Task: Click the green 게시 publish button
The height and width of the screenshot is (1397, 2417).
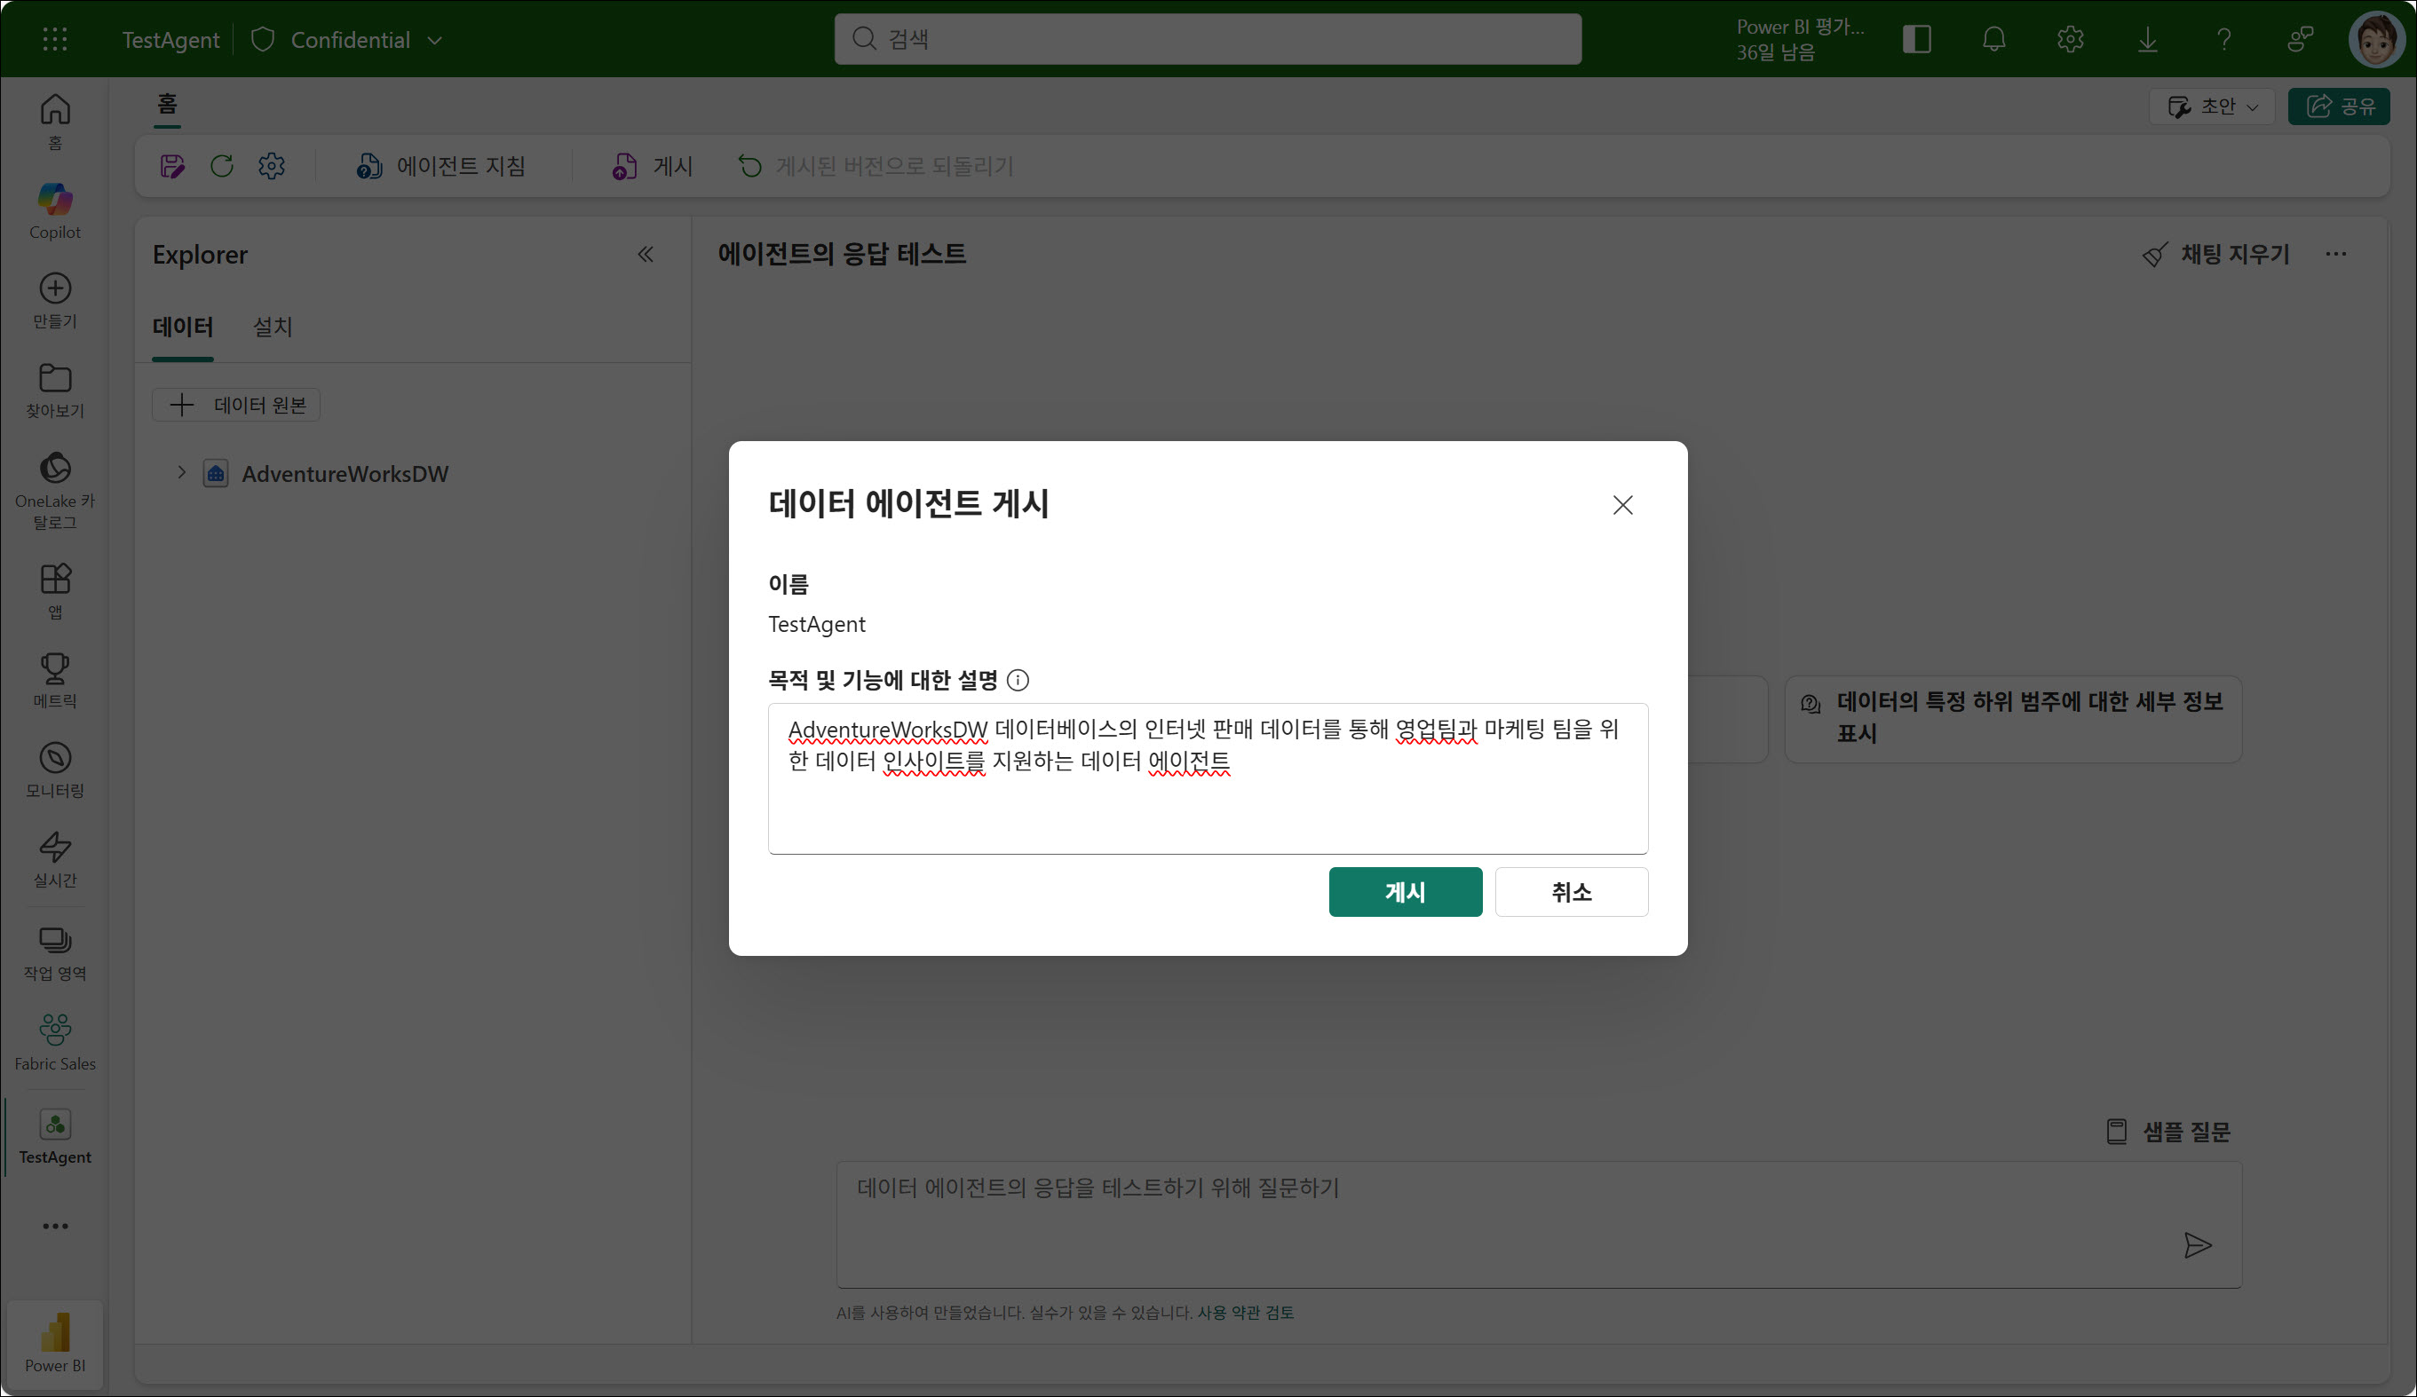Action: tap(1404, 892)
